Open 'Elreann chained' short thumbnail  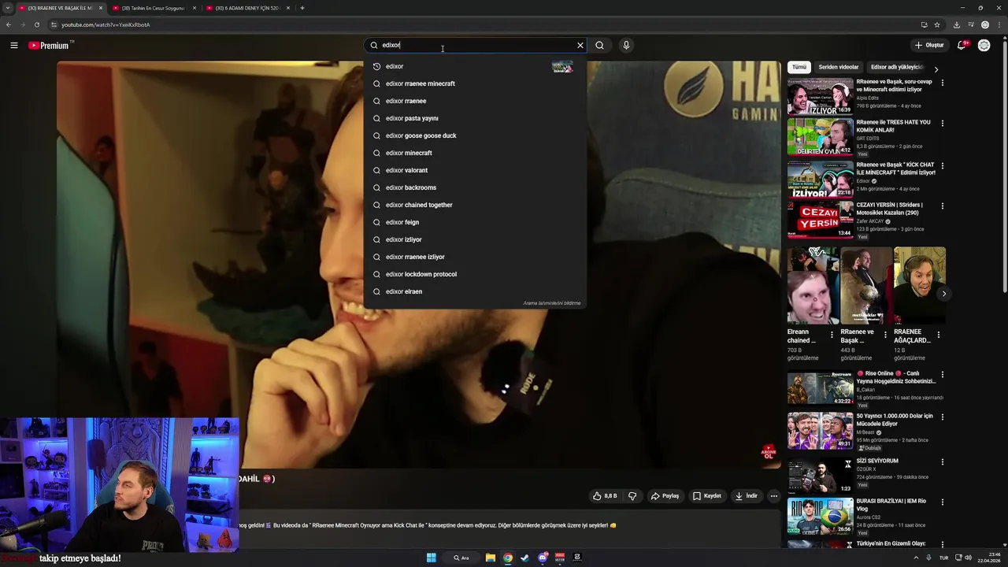[x=813, y=286]
